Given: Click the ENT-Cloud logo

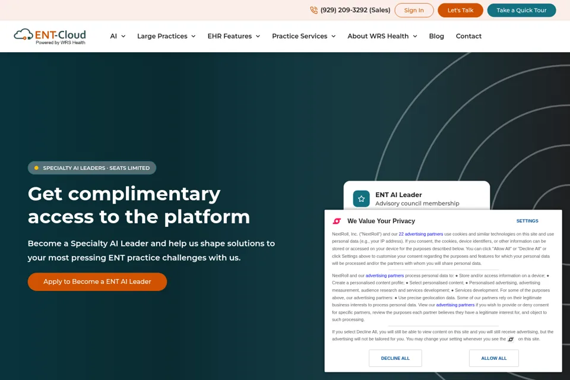Looking at the screenshot, I should click(x=50, y=37).
